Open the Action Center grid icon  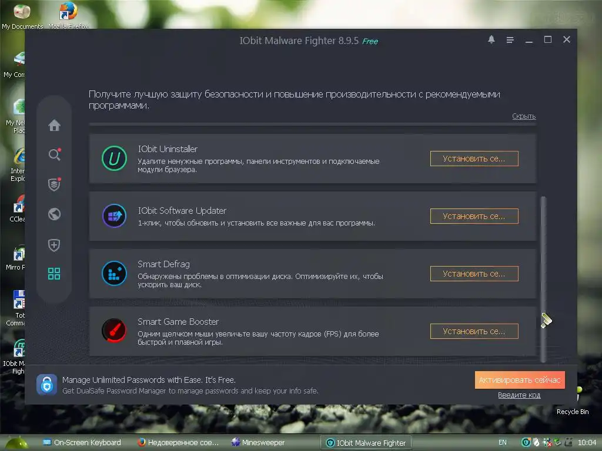[54, 274]
